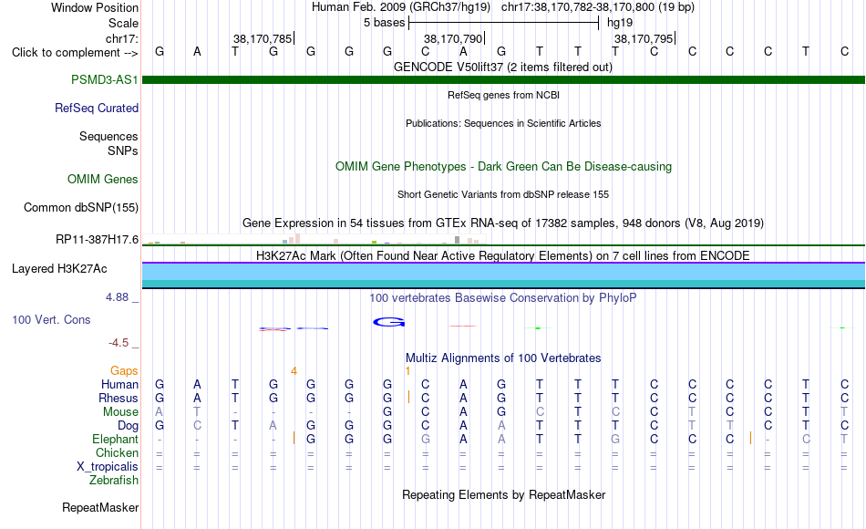Screen dimensions: 866x529
Task: Click the RP11-387H17.6 GTEx expression label
Action: point(97,239)
